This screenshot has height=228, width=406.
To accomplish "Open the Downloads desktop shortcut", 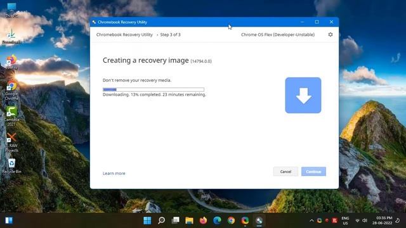I will pyautogui.click(x=11, y=36).
